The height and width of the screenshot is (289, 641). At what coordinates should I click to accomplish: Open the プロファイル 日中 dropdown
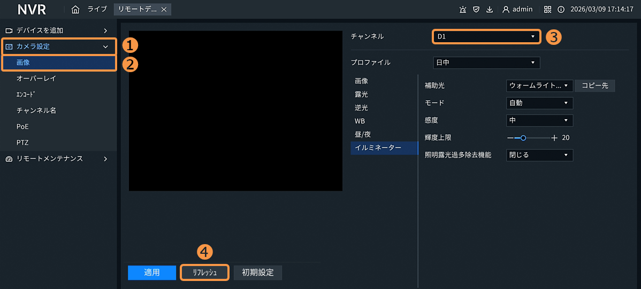(486, 63)
